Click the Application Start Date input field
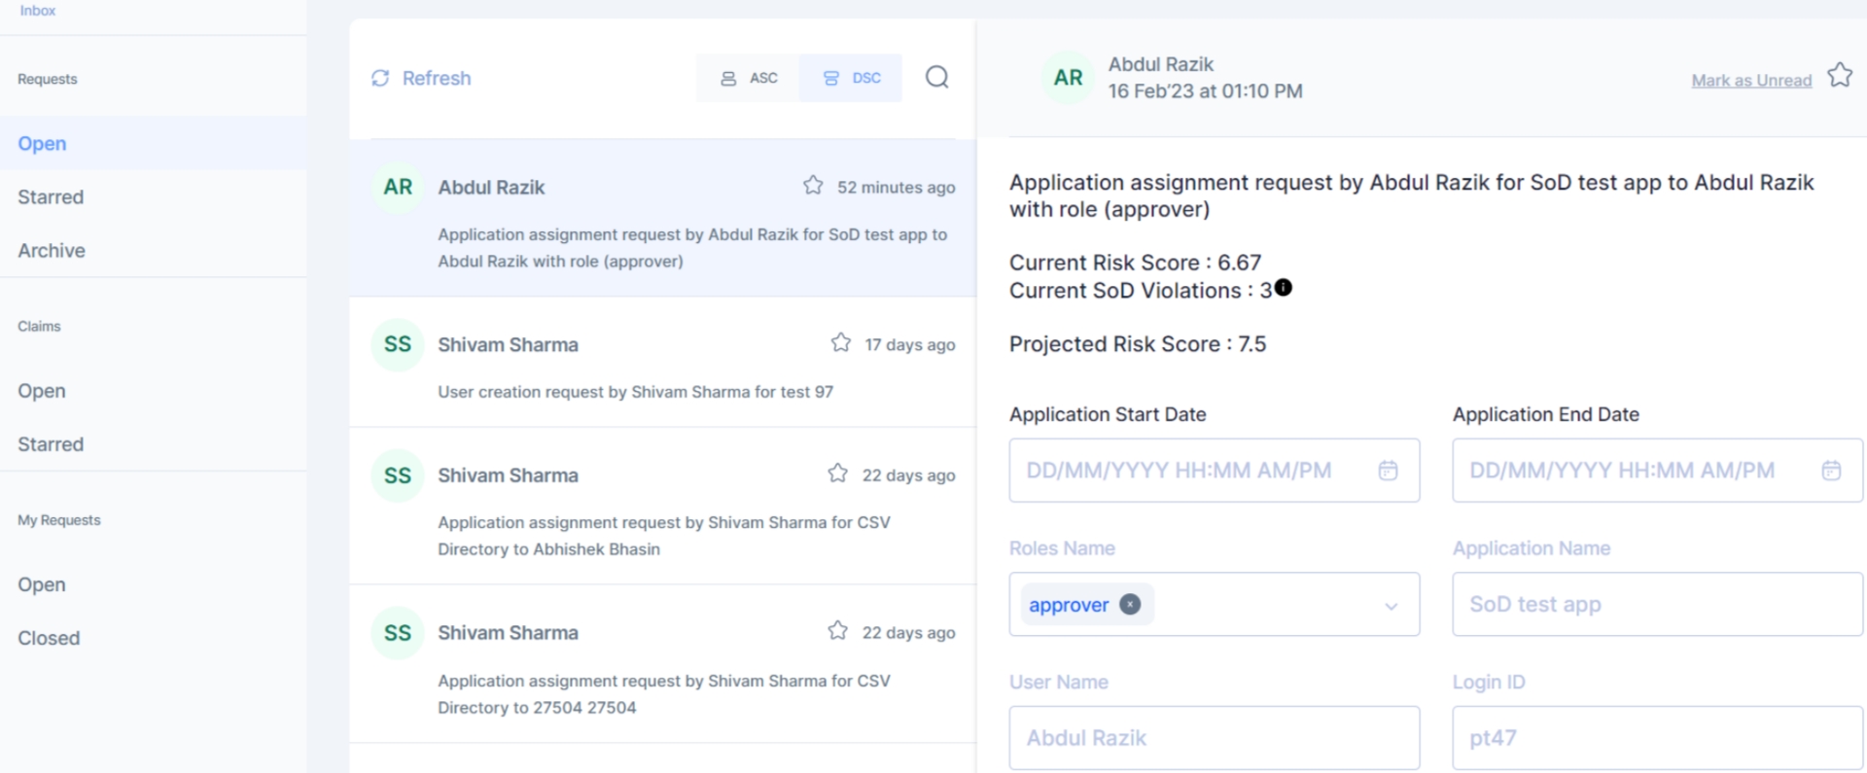The height and width of the screenshot is (773, 1867). click(1191, 471)
